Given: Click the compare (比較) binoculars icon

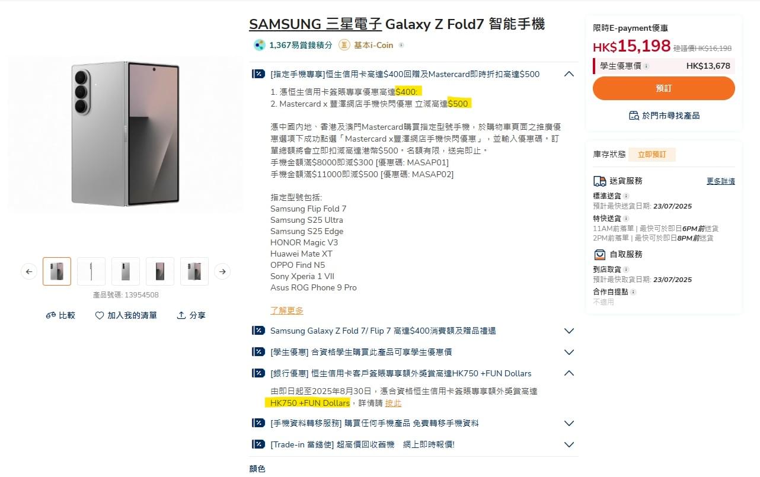Looking at the screenshot, I should 50,316.
